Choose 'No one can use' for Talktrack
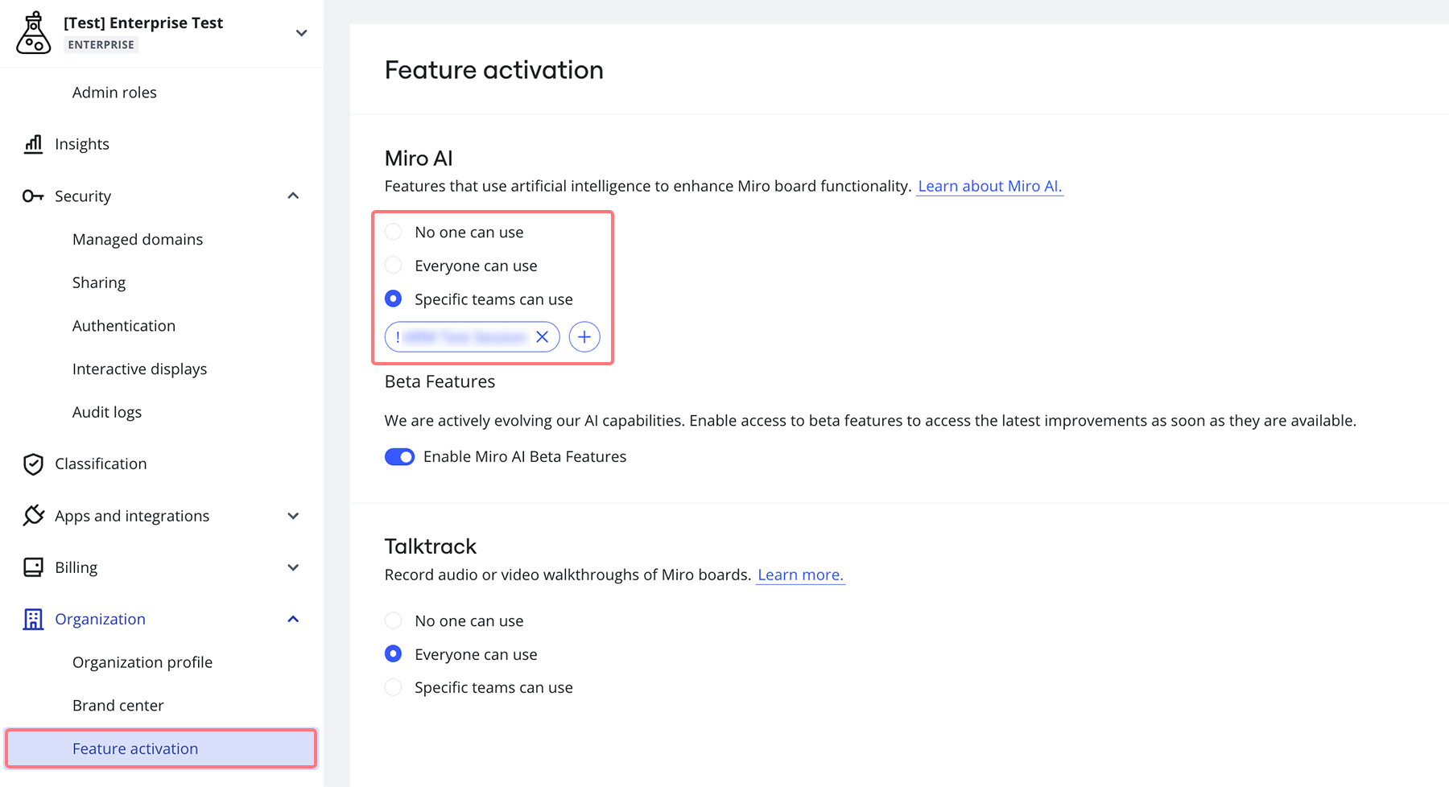The image size is (1449, 787). (x=393, y=620)
